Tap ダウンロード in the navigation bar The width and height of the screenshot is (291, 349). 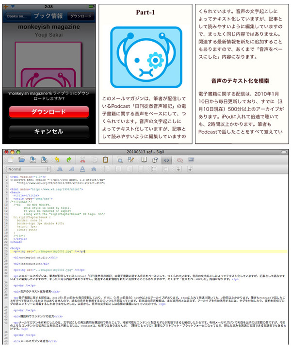(x=81, y=16)
